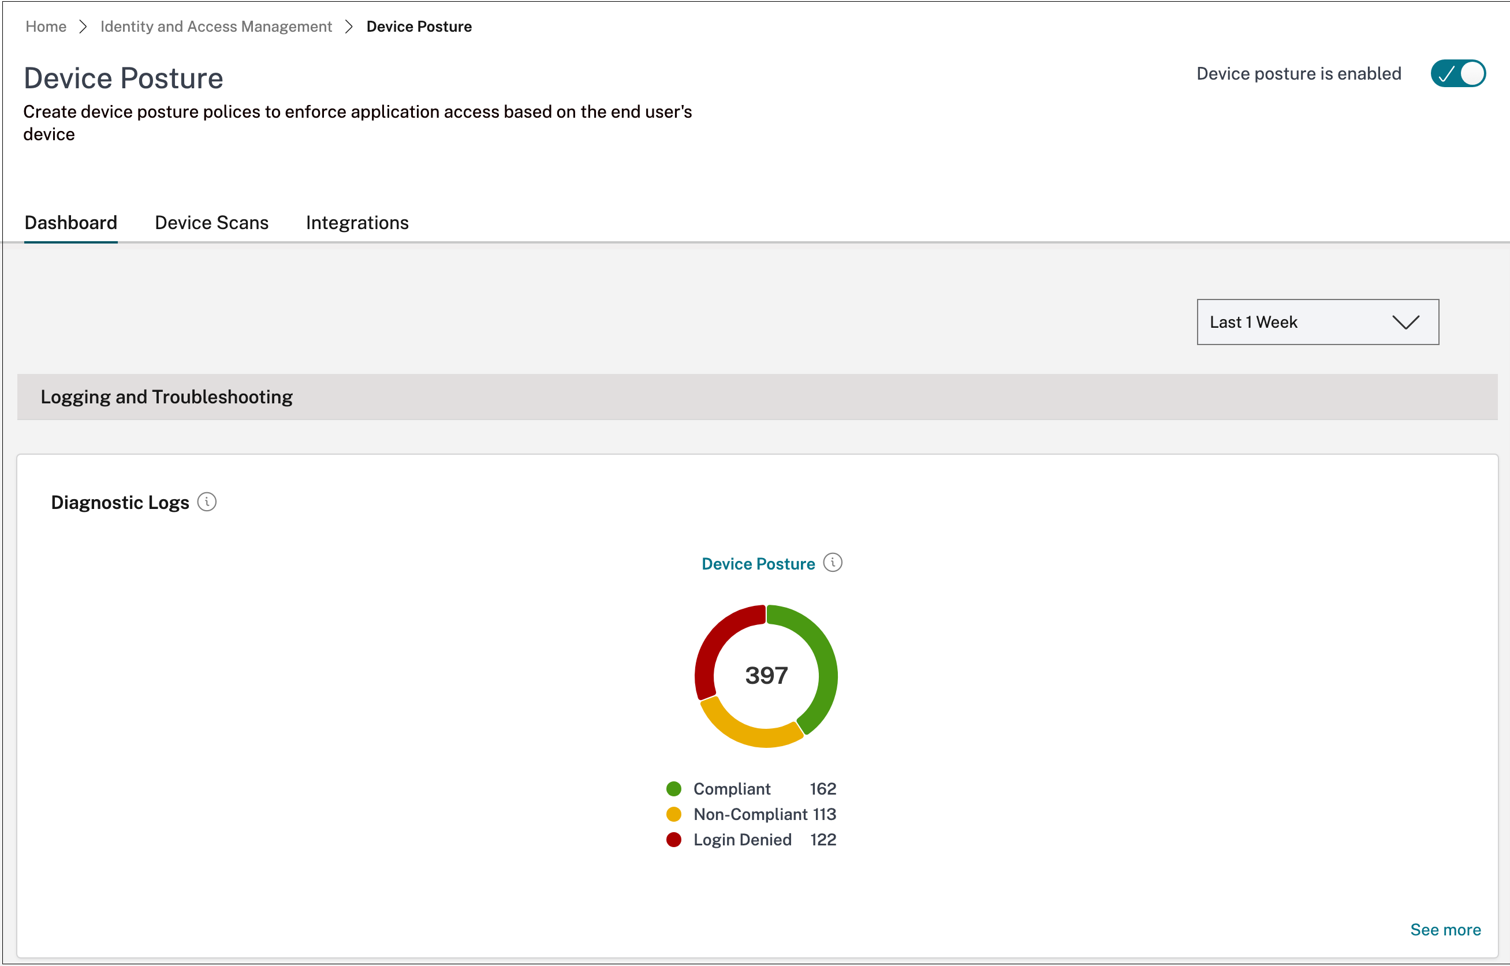This screenshot has height=966, width=1510.
Task: Open the Integrations tab
Action: [x=357, y=223]
